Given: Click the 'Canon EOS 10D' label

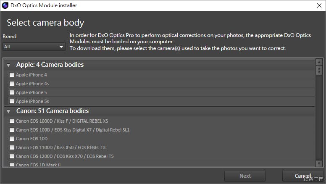Looking at the screenshot, I should pos(32,139).
